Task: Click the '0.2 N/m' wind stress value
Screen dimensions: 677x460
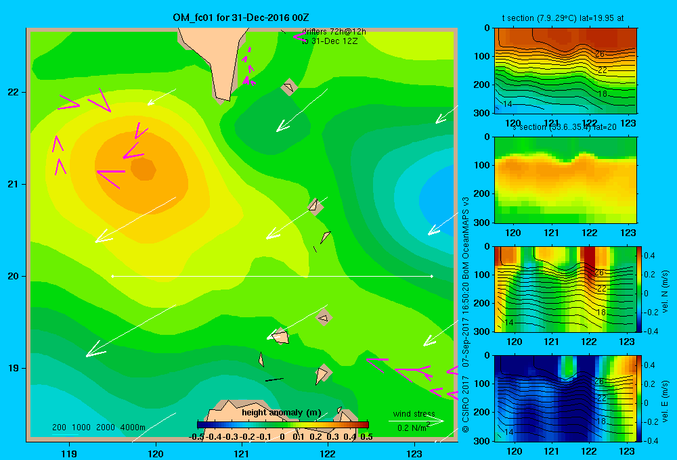Action: coord(413,428)
